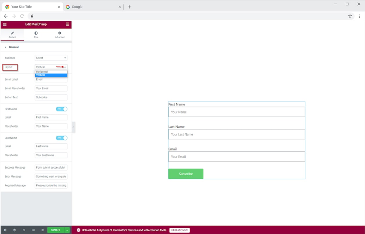Click the Button Text input field

pyautogui.click(x=51, y=97)
